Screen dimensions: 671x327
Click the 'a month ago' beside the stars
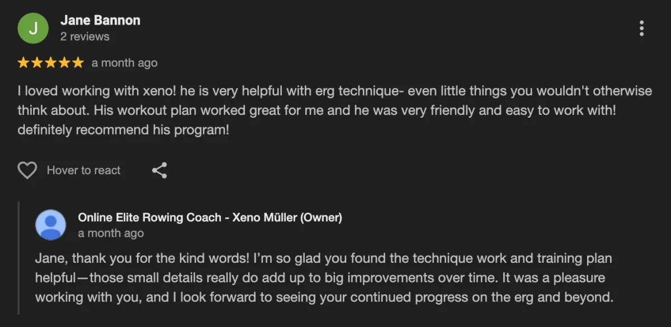[124, 63]
